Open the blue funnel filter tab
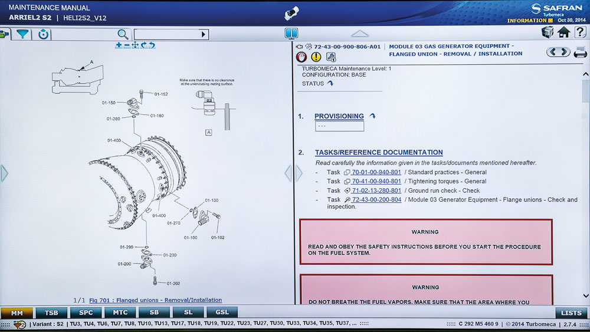Screen dimensions: 590x332 (x=22, y=34)
